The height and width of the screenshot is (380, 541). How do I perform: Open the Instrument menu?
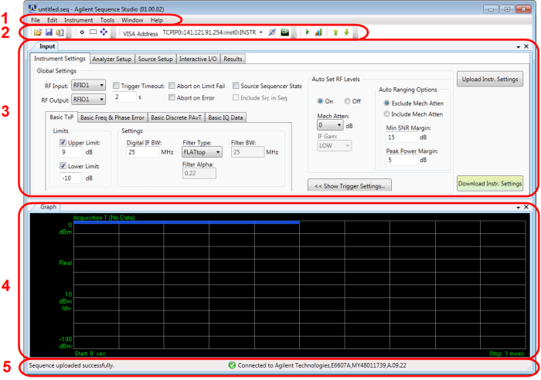pos(78,19)
